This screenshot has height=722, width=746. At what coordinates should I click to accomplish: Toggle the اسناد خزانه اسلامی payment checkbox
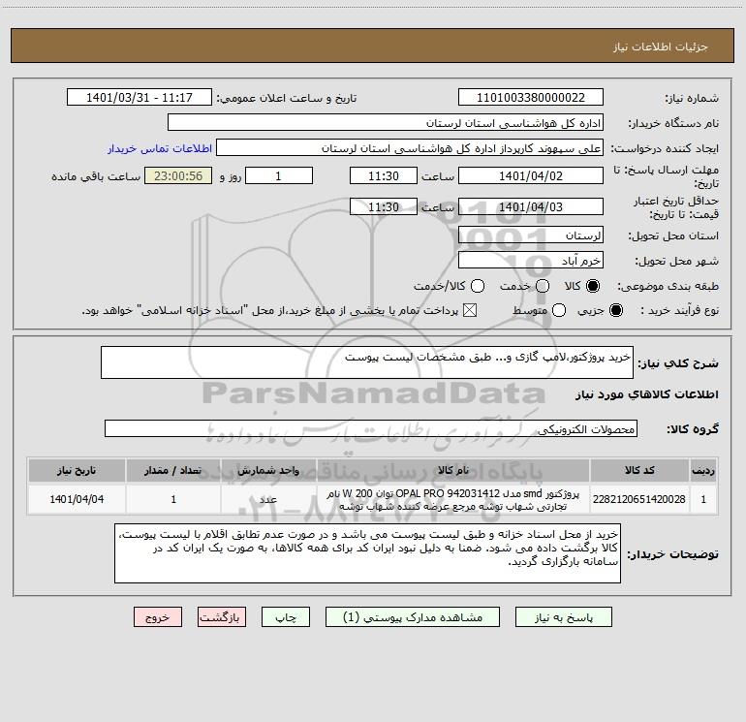coord(470,311)
